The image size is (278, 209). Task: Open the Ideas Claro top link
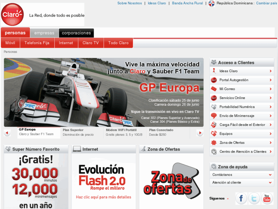pos(157,3)
